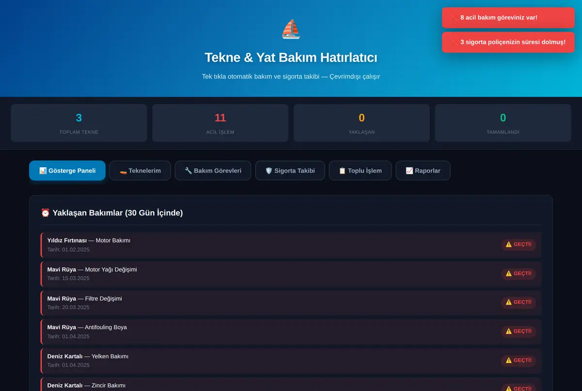Screen dimensions: 582x391
Task: Open the Bakım Görevleri tab
Action: (x=213, y=171)
